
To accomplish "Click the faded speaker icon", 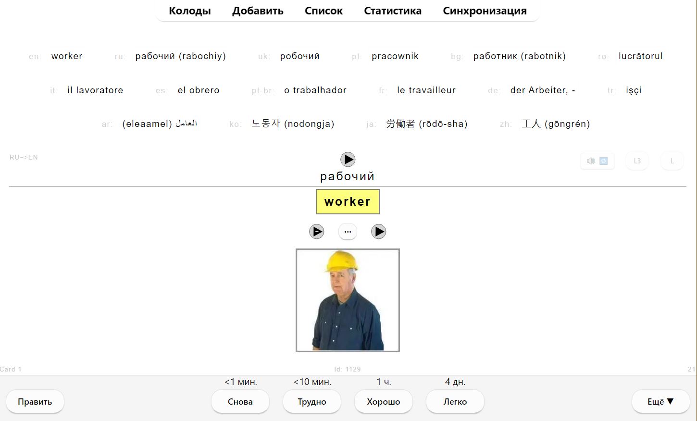I will tap(591, 161).
